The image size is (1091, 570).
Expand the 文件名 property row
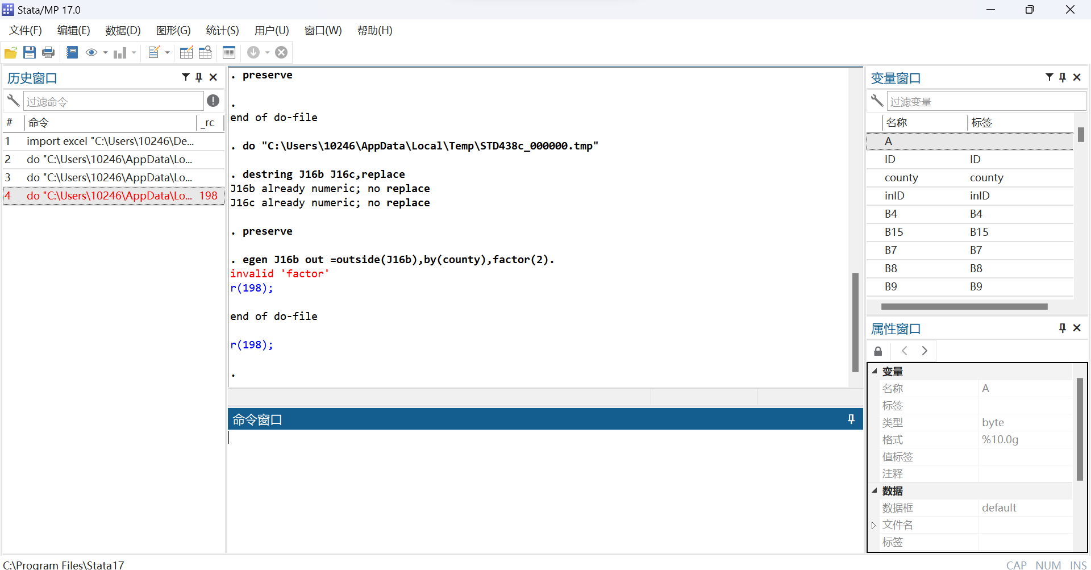pyautogui.click(x=874, y=525)
